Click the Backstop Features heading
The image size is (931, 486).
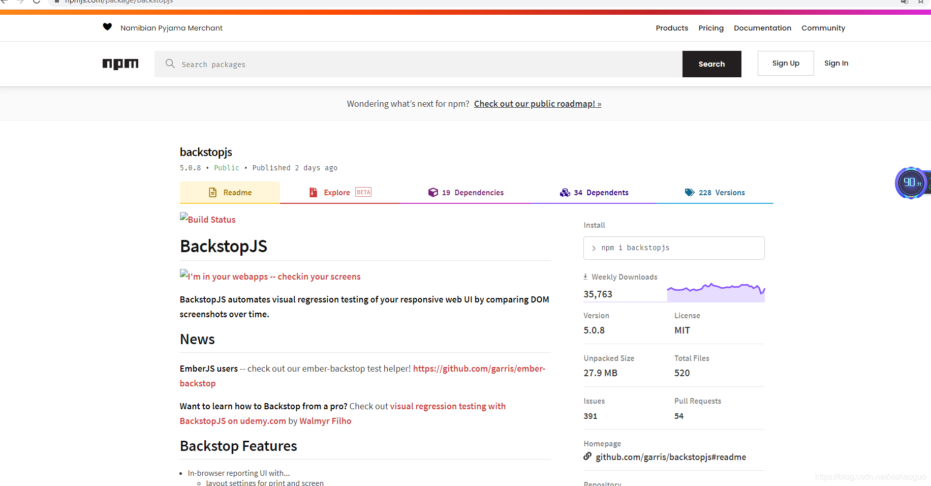pyautogui.click(x=238, y=446)
